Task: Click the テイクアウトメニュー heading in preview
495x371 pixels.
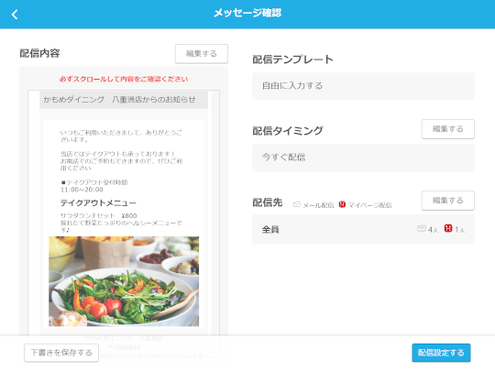Action: click(98, 202)
